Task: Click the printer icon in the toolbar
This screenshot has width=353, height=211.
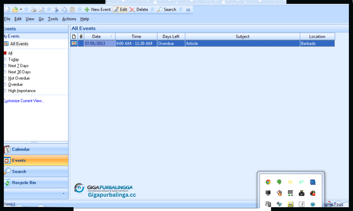Action: [x=34, y=9]
